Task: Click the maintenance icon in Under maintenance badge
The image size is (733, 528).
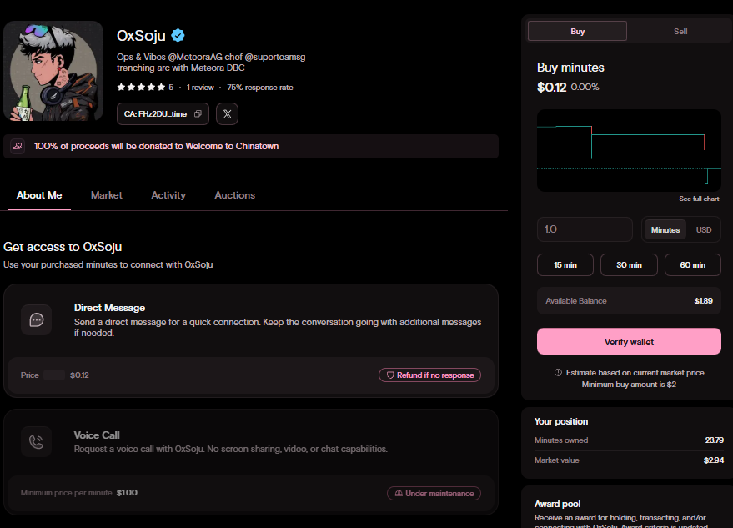Action: click(x=399, y=494)
